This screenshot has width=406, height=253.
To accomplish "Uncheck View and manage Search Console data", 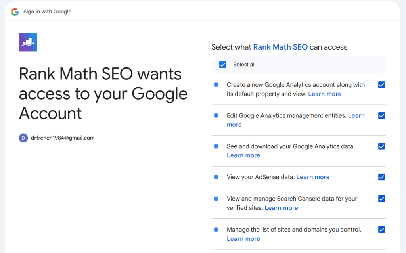I will tap(381, 199).
